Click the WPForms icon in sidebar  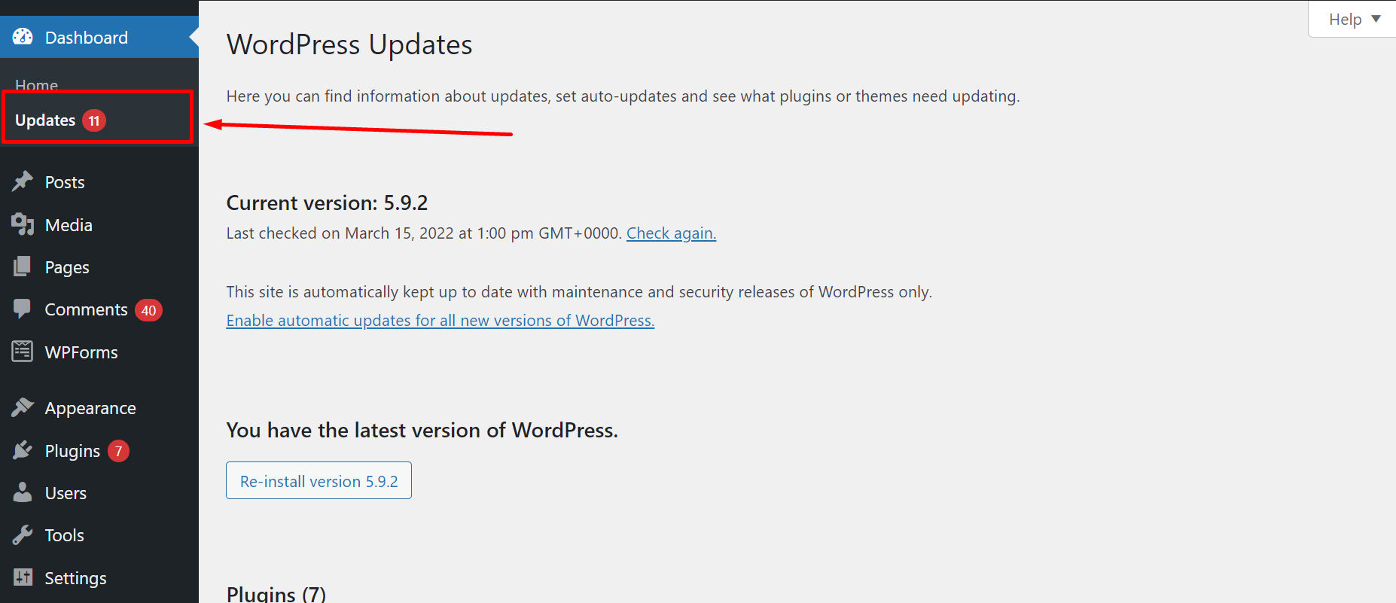click(x=23, y=352)
